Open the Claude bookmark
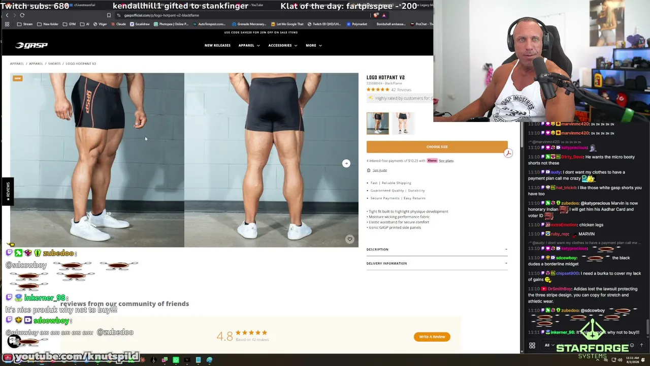 (x=118, y=24)
